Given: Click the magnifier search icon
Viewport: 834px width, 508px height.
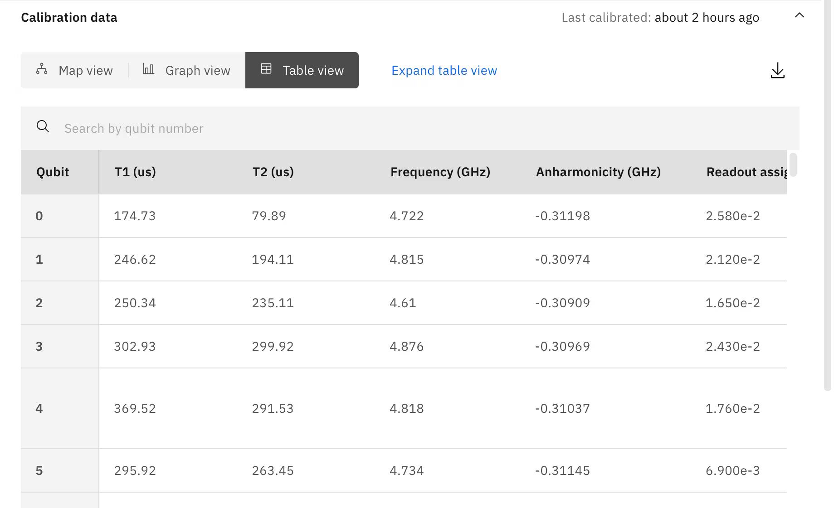Looking at the screenshot, I should click(x=43, y=126).
